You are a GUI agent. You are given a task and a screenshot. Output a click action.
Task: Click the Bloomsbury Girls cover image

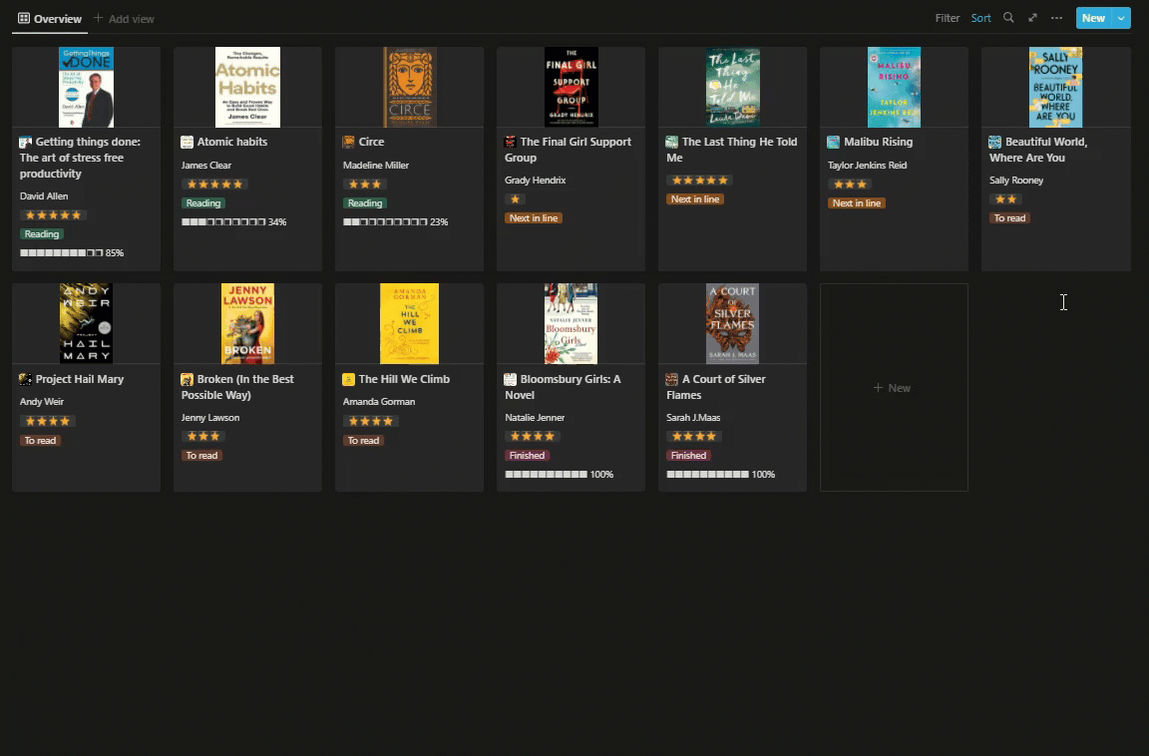[571, 324]
